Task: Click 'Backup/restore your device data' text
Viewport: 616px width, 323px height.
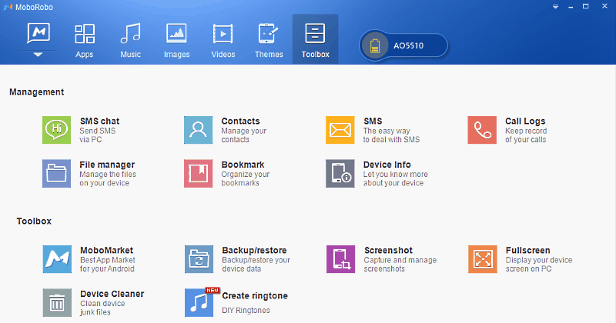Action: 256,265
